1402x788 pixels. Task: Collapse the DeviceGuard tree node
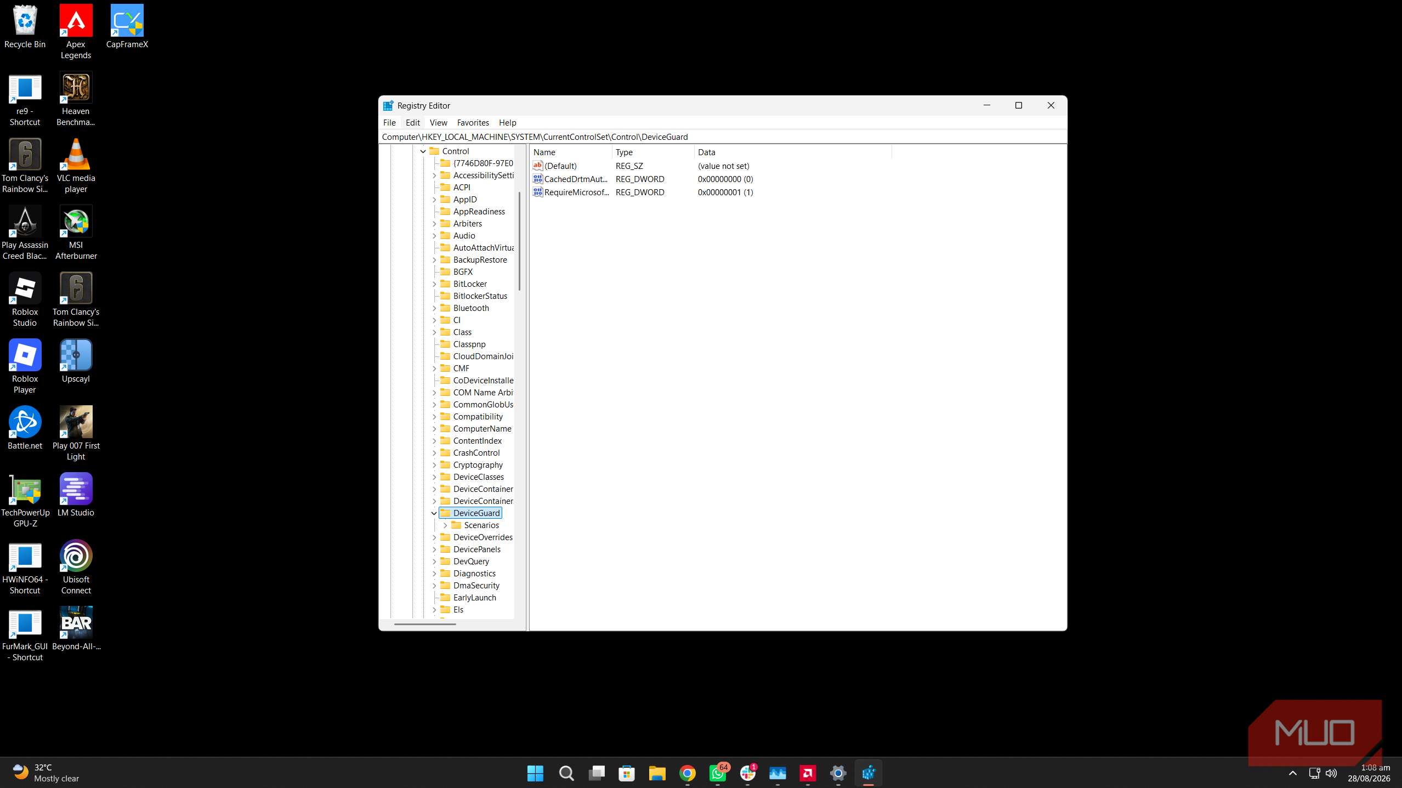point(434,513)
